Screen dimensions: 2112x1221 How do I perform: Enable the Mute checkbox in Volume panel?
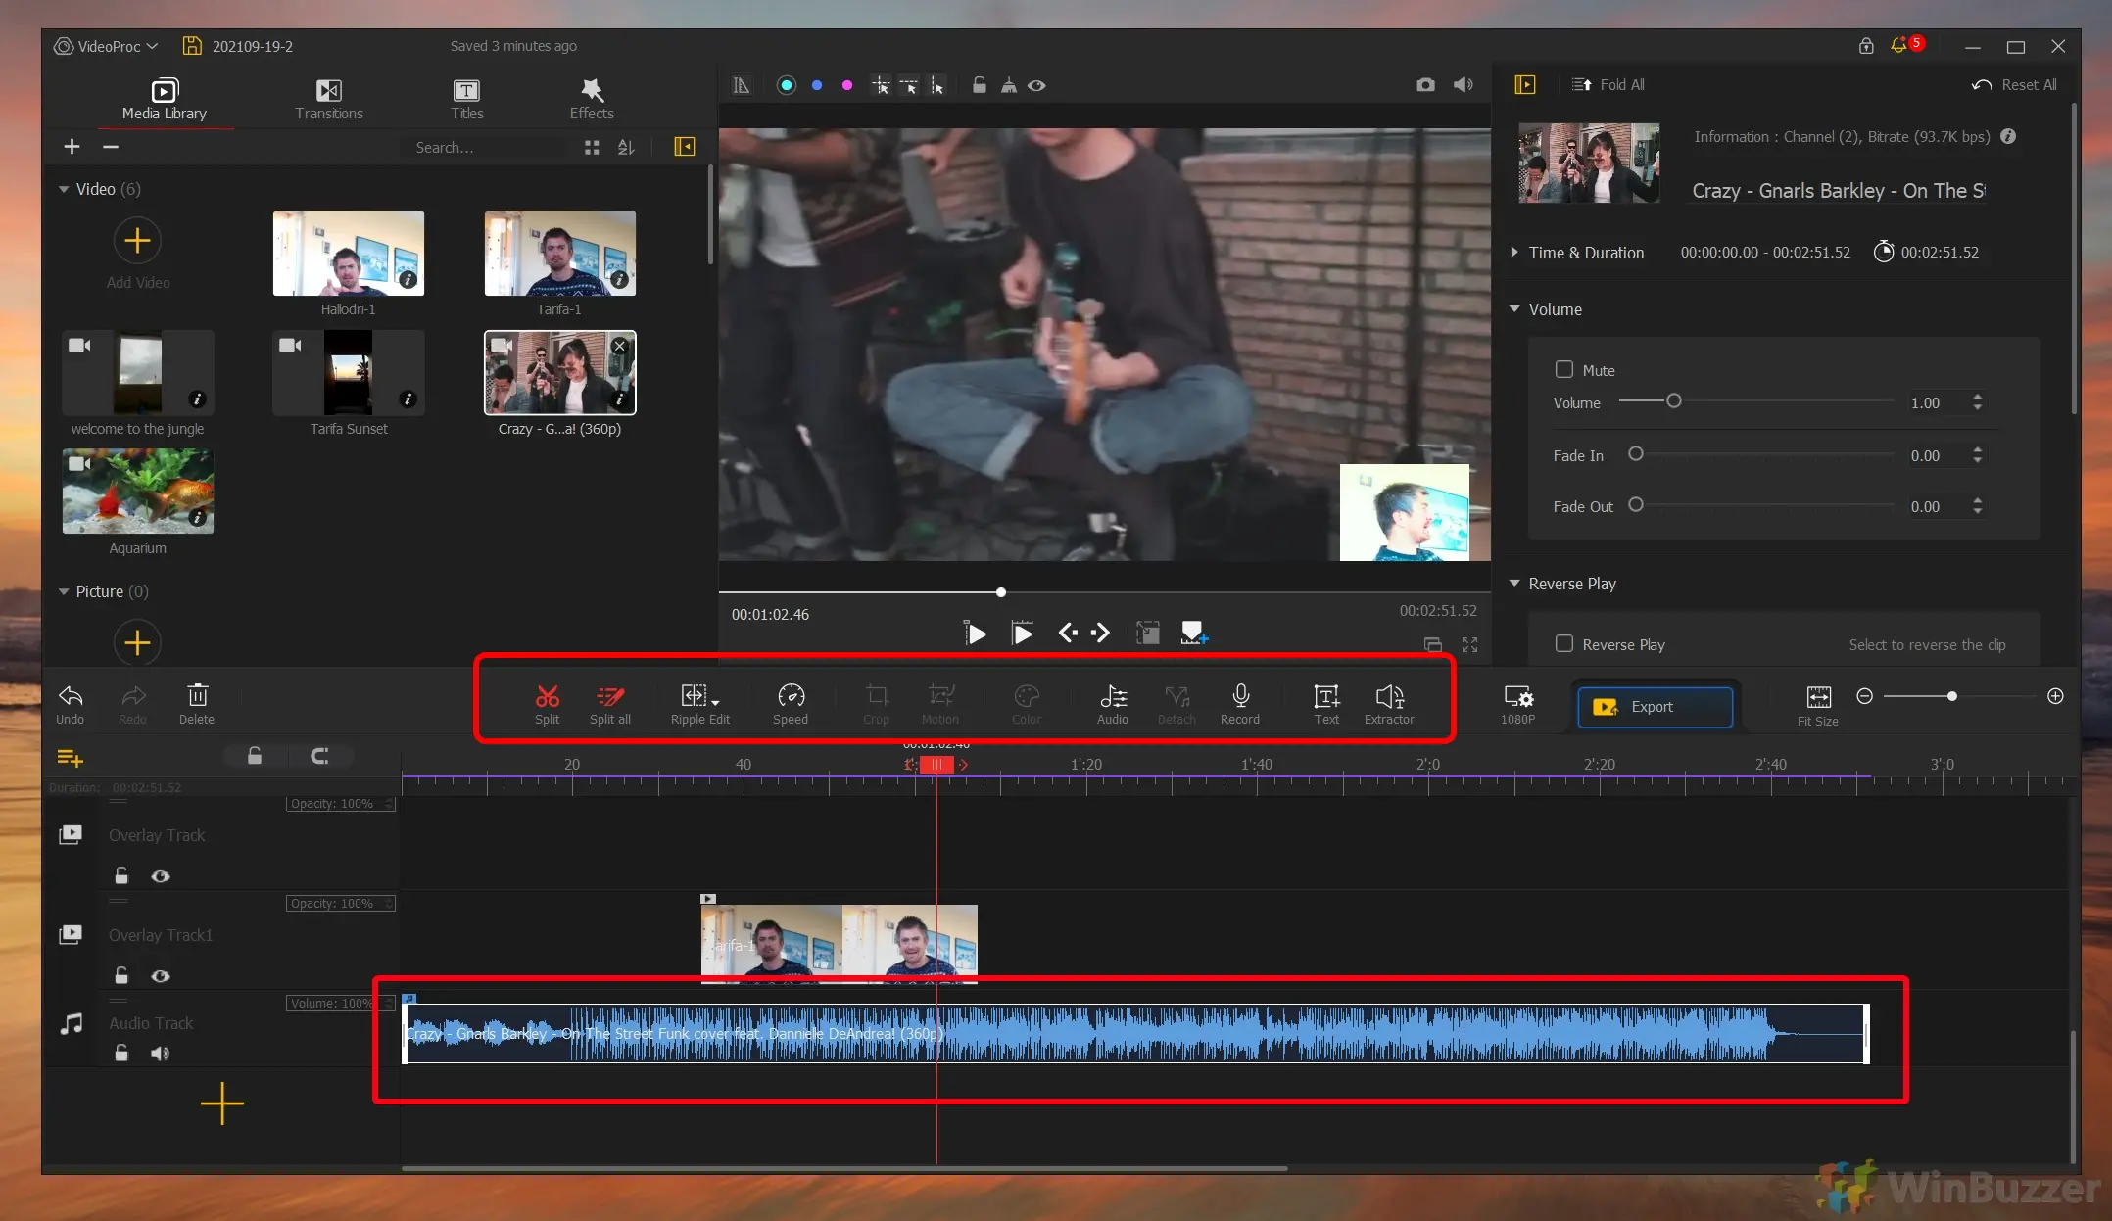click(1564, 369)
